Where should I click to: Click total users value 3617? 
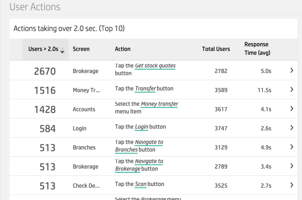(x=221, y=109)
